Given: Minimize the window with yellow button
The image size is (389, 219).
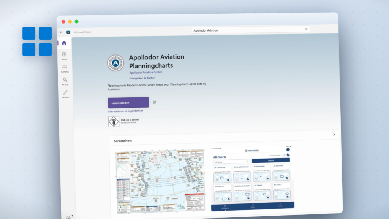Looking at the screenshot, I should coord(70,22).
